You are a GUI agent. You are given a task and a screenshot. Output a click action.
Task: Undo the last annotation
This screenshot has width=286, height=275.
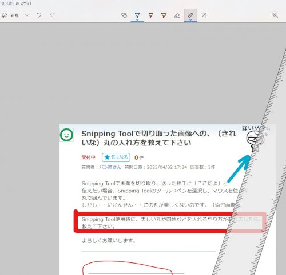coord(39,15)
